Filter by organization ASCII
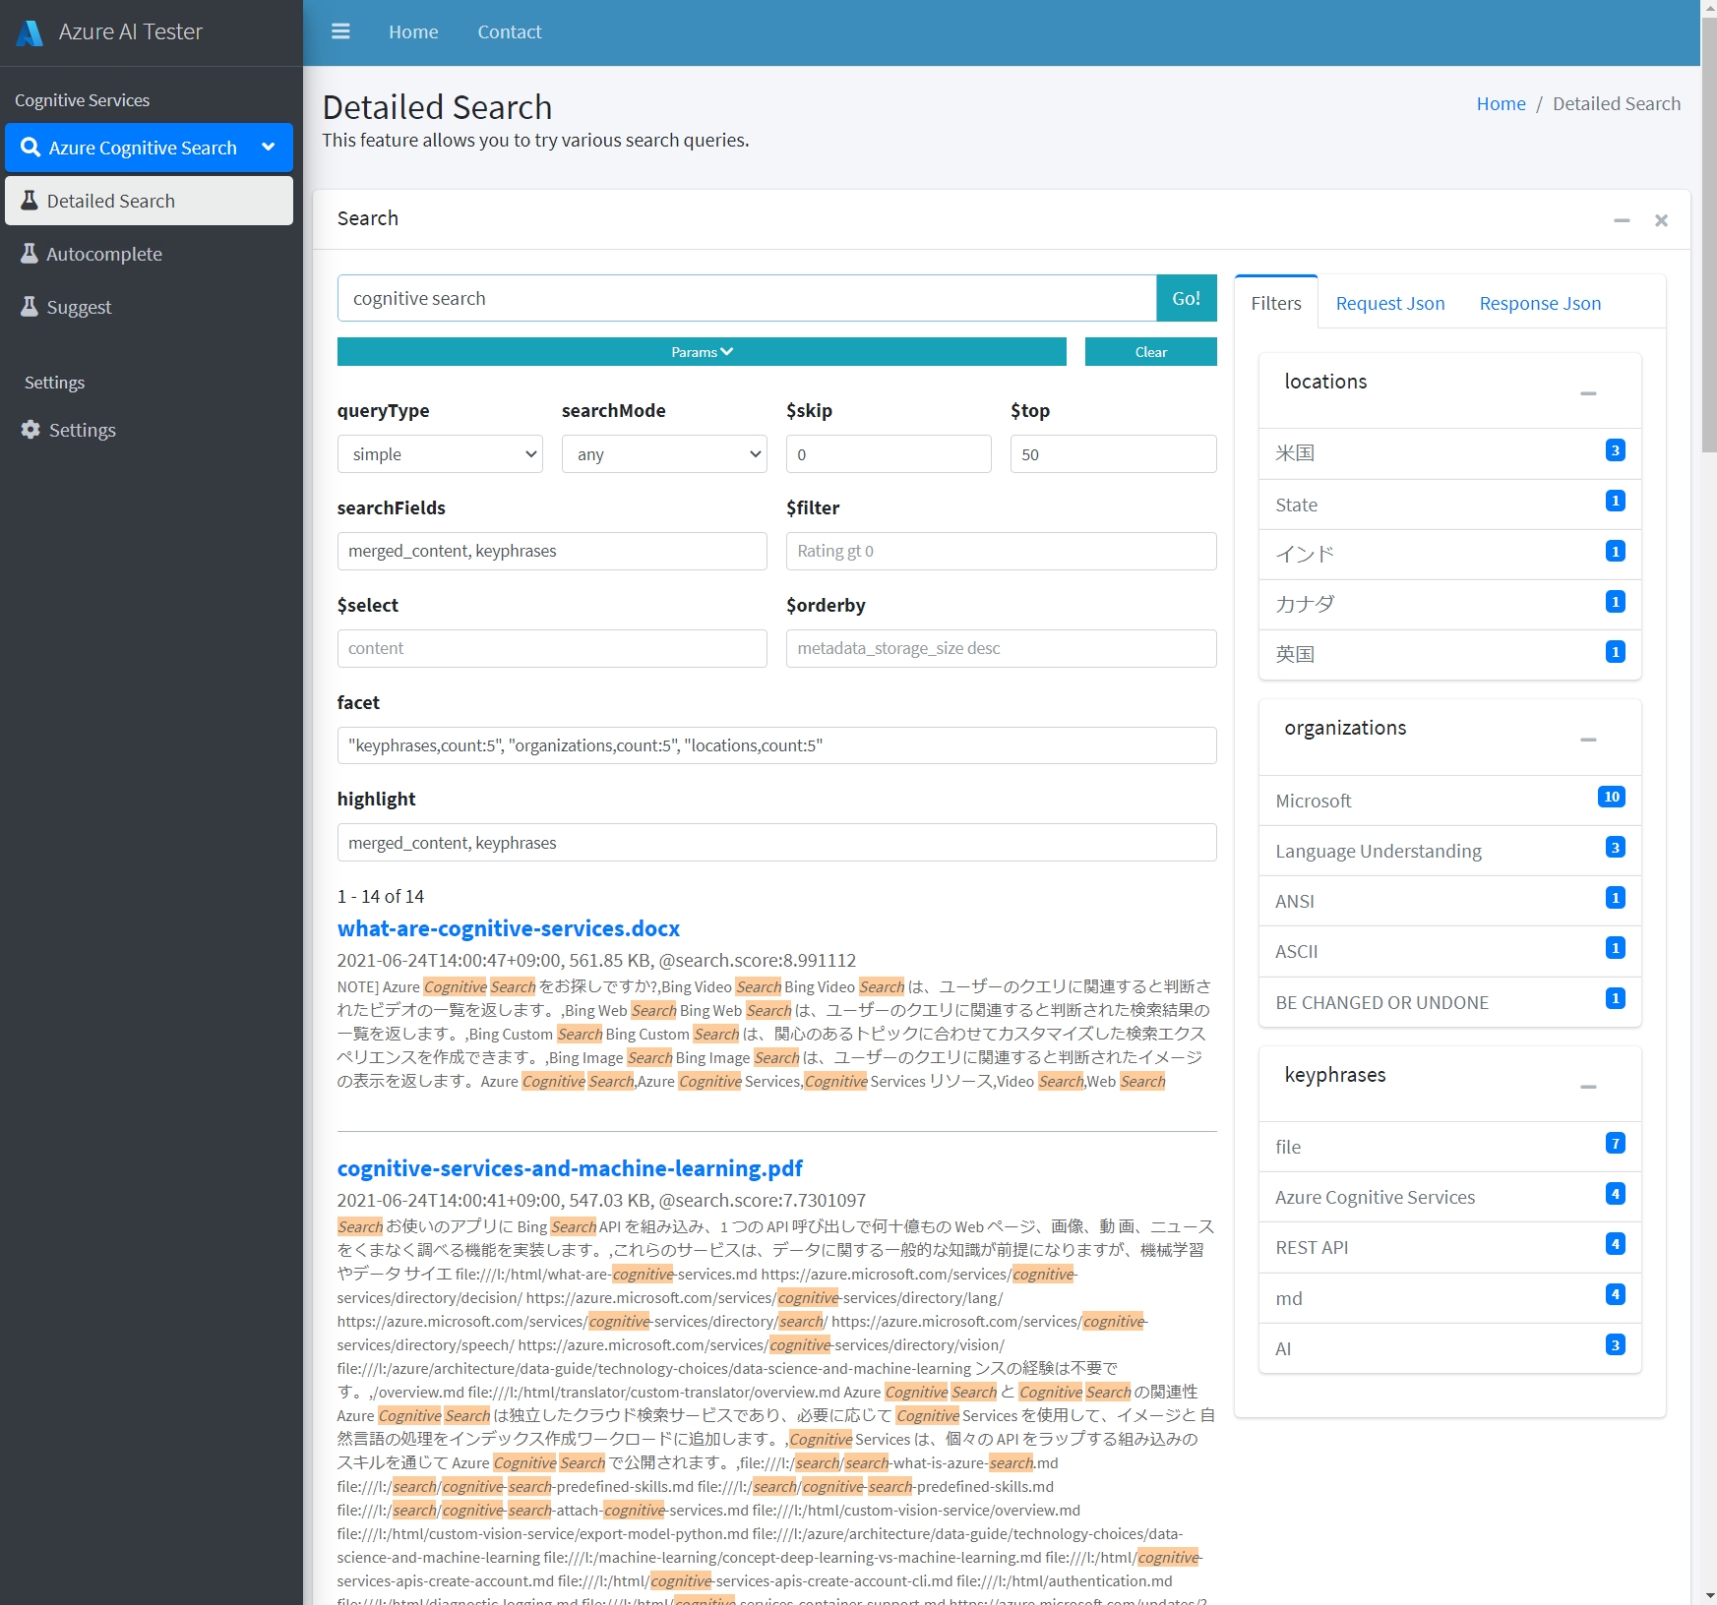Viewport: 1717px width, 1605px height. click(1450, 951)
